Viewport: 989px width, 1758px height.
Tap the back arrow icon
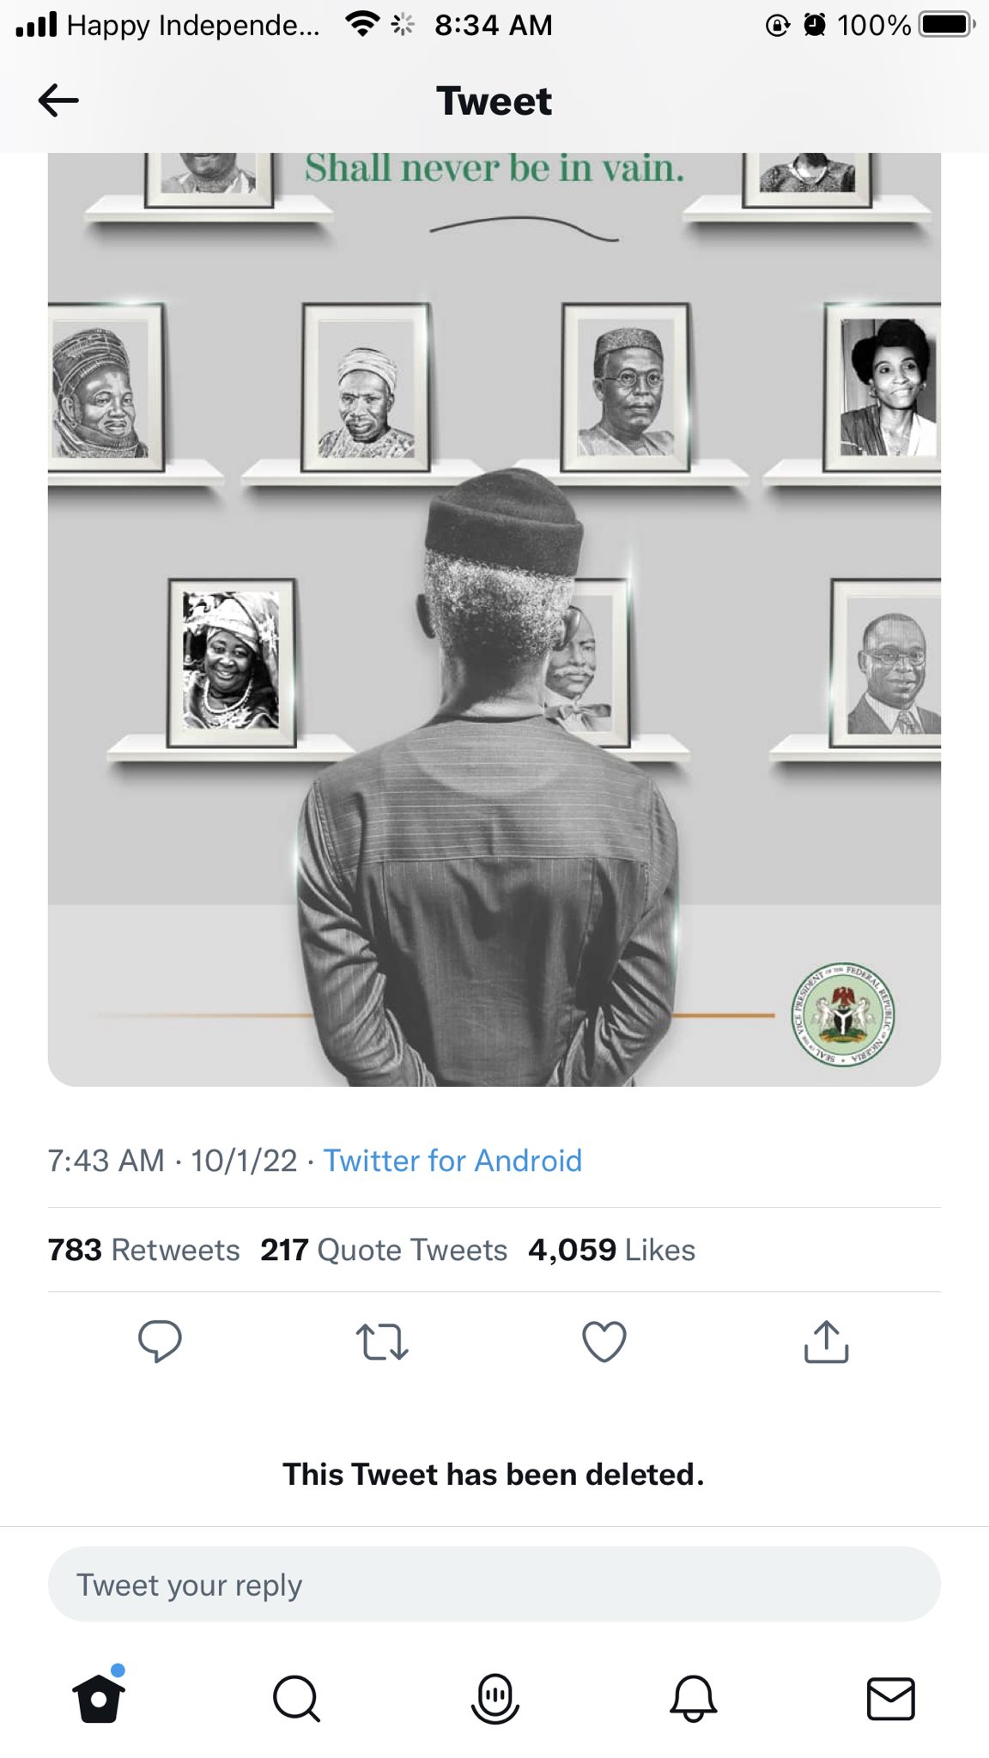coord(58,101)
